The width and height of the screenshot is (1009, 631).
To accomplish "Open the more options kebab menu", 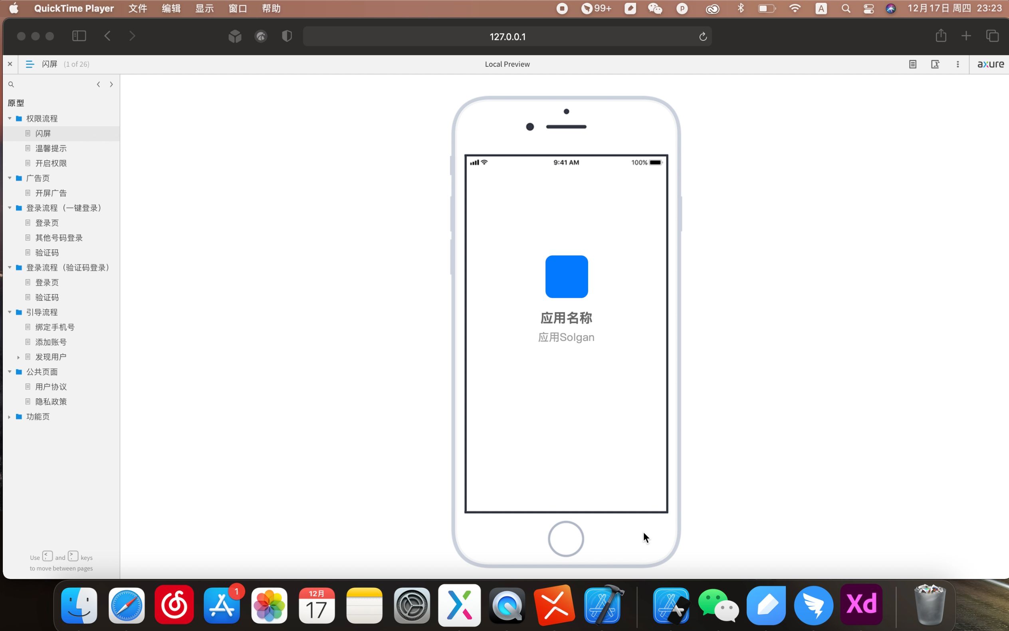I will (958, 64).
